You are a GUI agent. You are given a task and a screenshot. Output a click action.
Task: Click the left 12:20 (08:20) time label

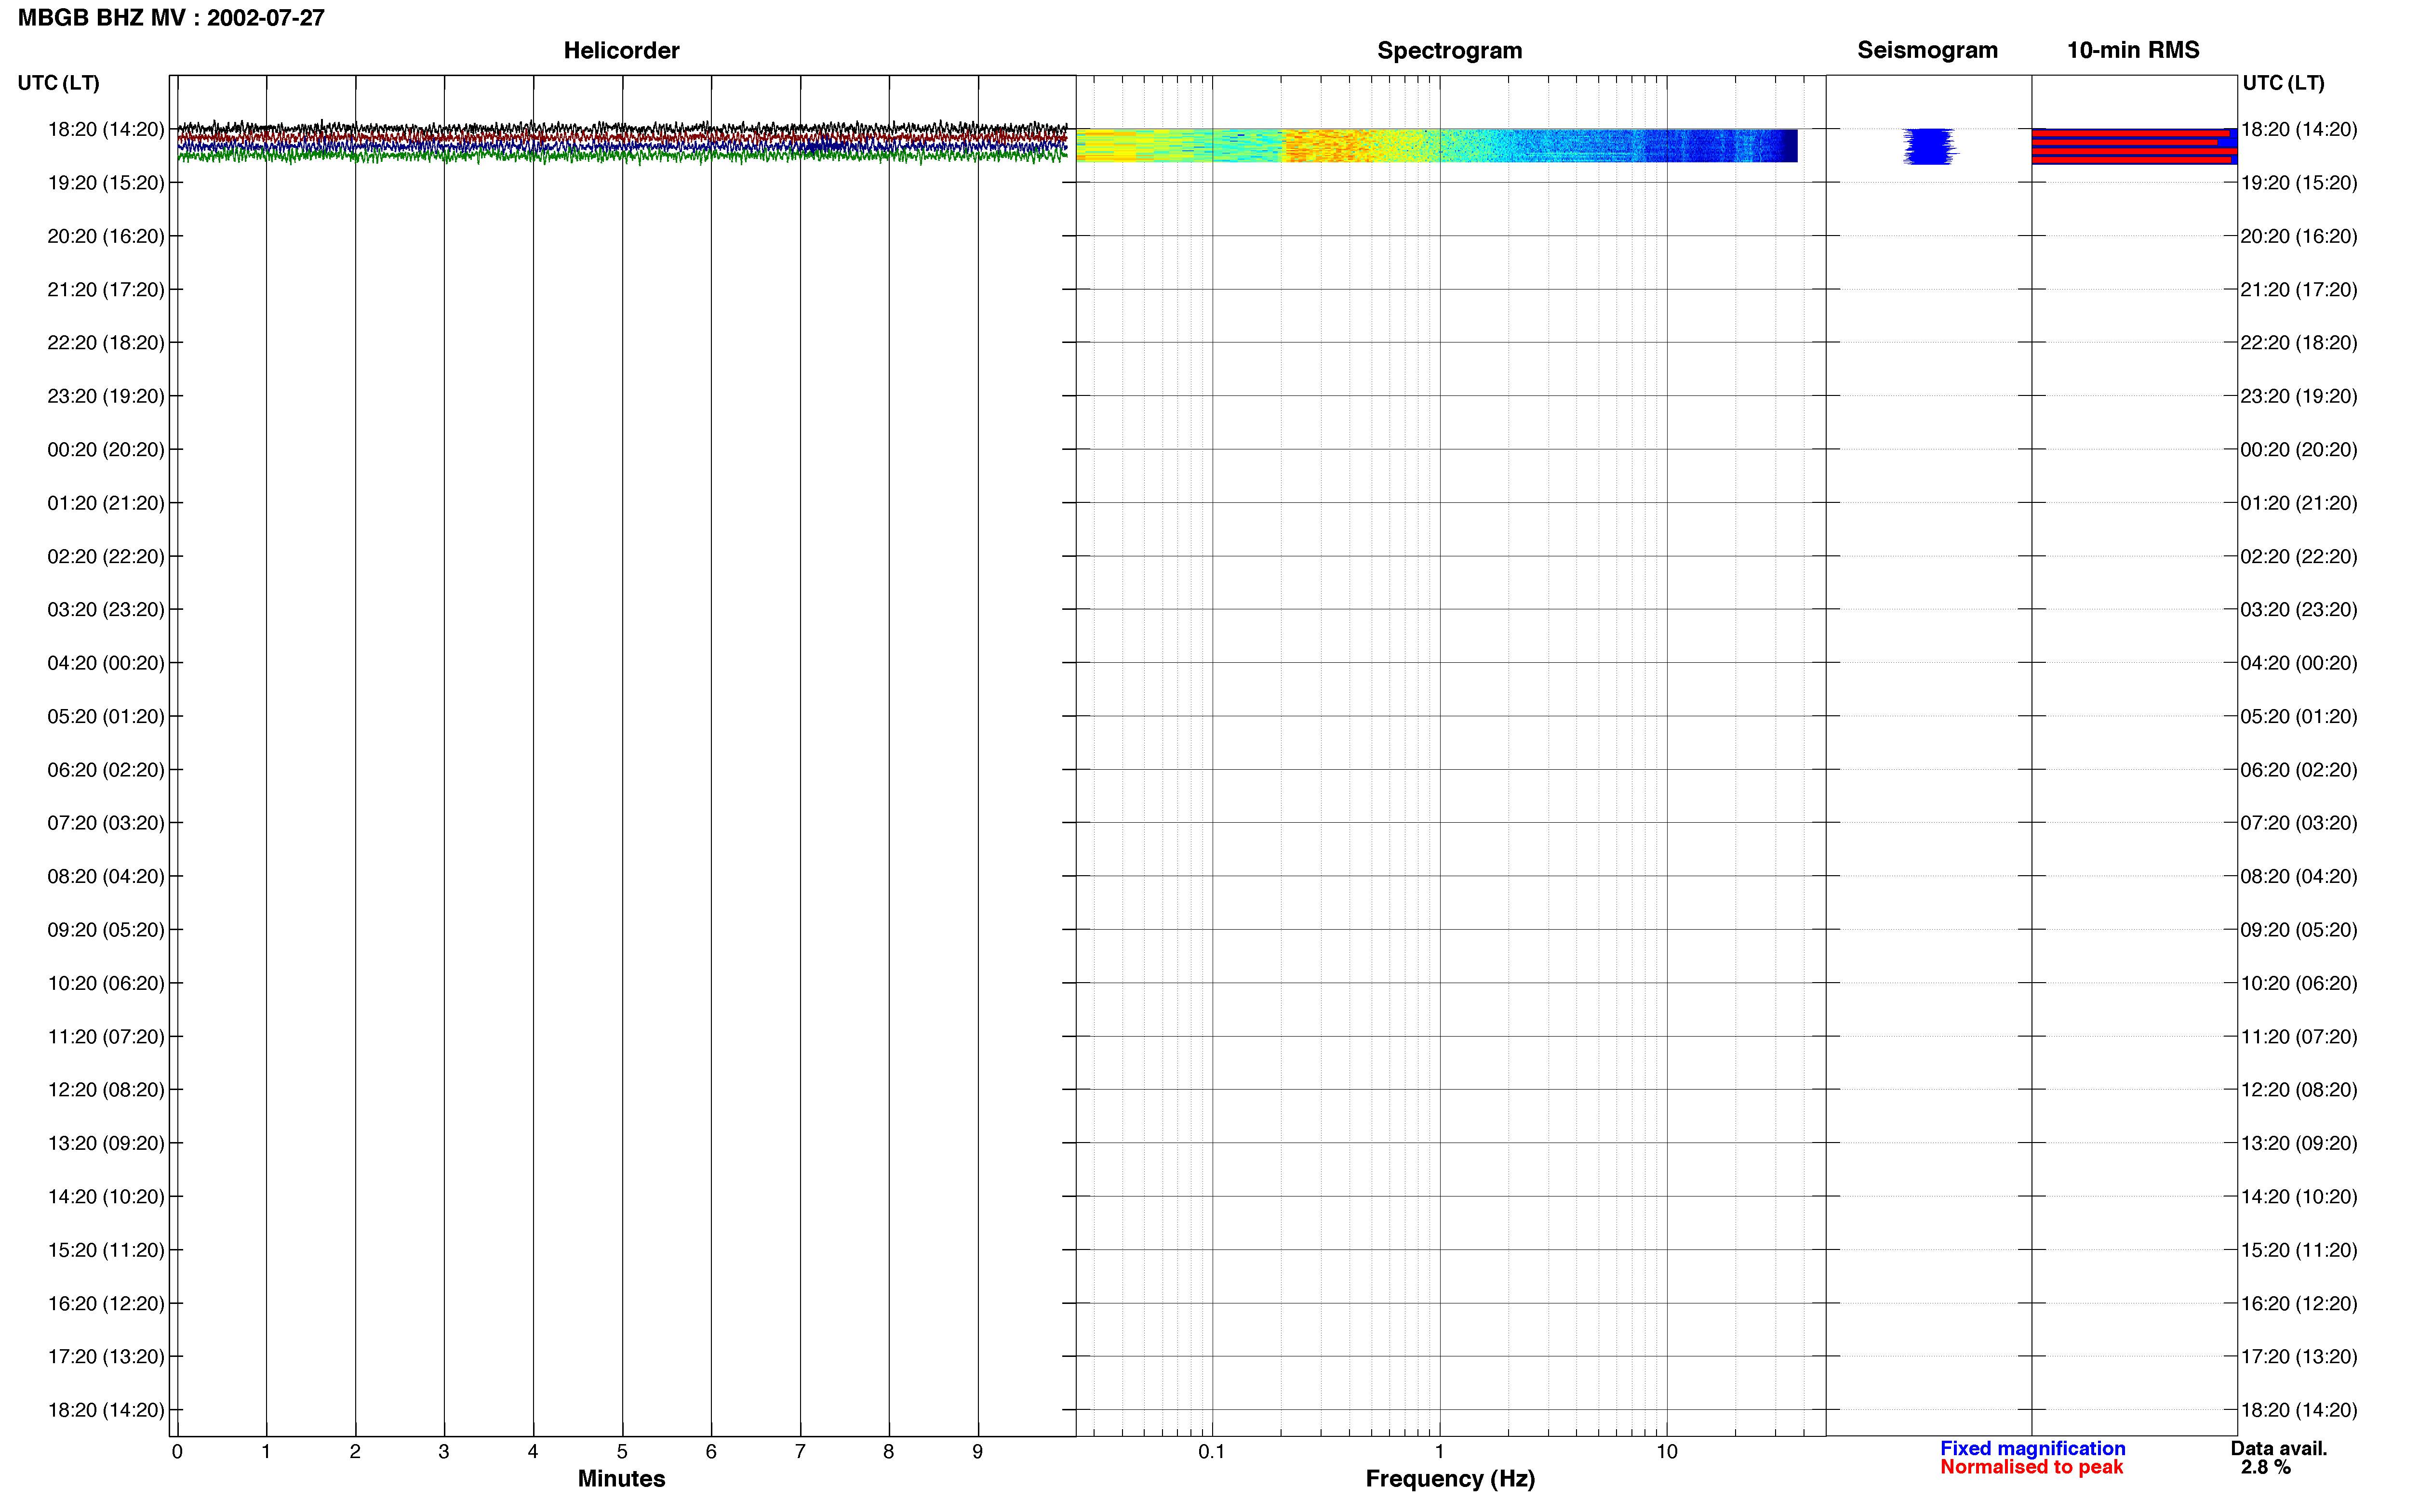pos(106,1090)
